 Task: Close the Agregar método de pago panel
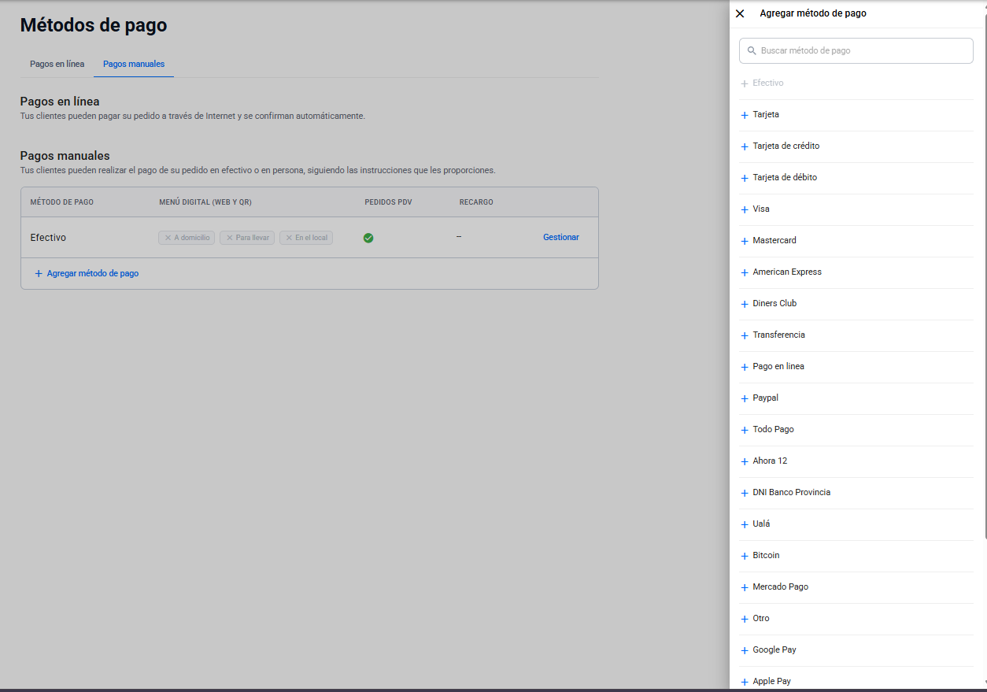click(x=740, y=13)
